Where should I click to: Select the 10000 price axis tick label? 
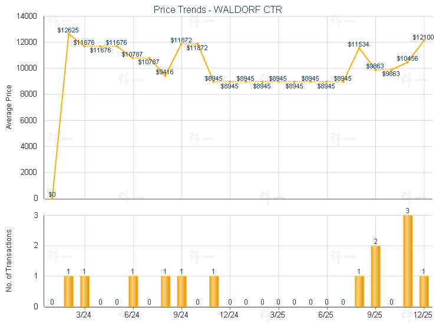[x=28, y=68]
